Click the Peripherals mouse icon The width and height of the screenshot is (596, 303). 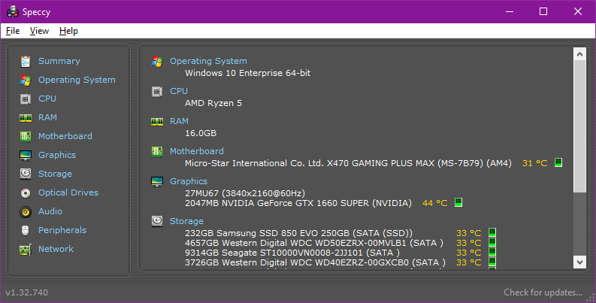[x=26, y=230]
